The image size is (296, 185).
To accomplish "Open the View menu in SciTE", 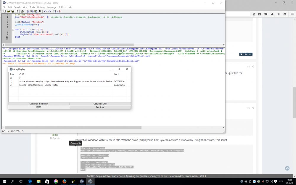I will [25, 7].
